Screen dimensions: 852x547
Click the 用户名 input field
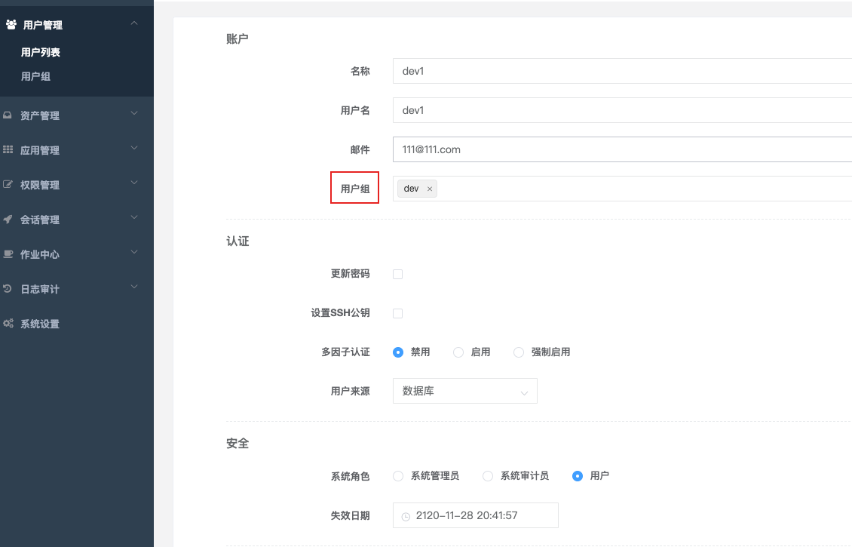pyautogui.click(x=622, y=110)
